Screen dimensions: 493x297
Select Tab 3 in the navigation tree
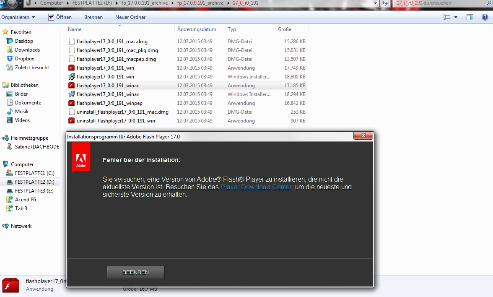pyautogui.click(x=21, y=208)
